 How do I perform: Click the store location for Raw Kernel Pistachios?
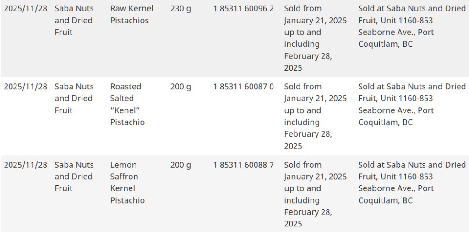pyautogui.click(x=411, y=26)
